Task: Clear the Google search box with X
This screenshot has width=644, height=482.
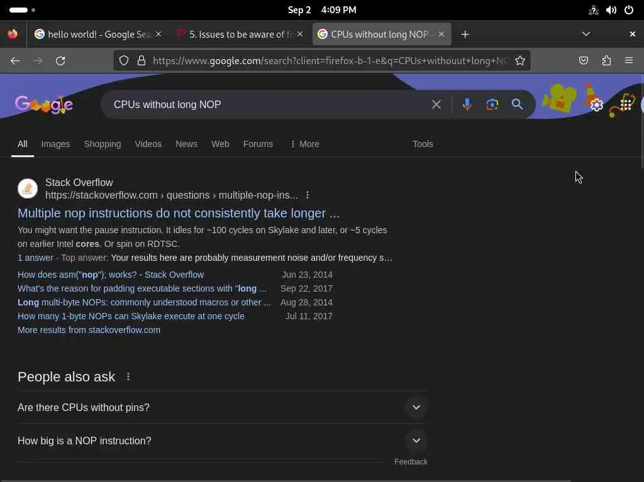Action: 436,105
